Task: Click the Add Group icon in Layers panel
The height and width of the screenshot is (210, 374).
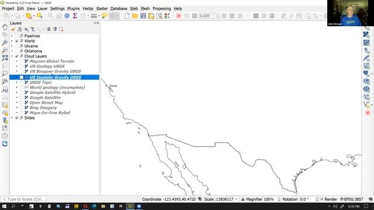Action: (20, 29)
